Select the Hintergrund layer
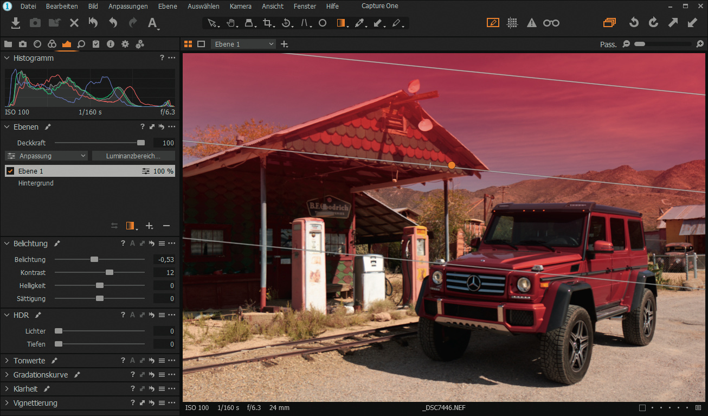The image size is (708, 416). click(x=36, y=183)
